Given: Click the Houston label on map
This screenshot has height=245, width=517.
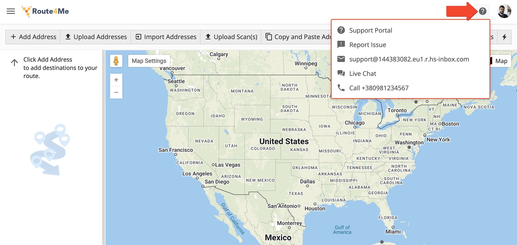Looking at the screenshot, I should (315, 209).
